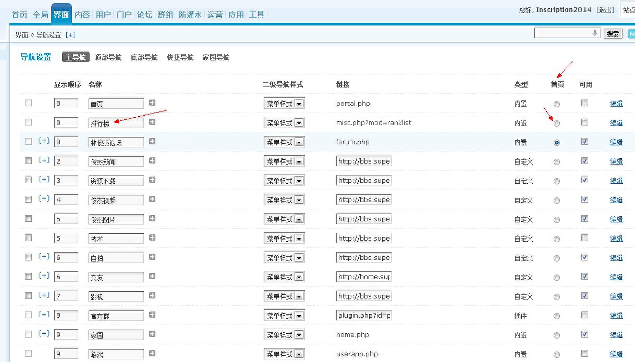Click the plus icon beside 首页 name field
Viewport: 635px width, 362px height.
coord(152,103)
